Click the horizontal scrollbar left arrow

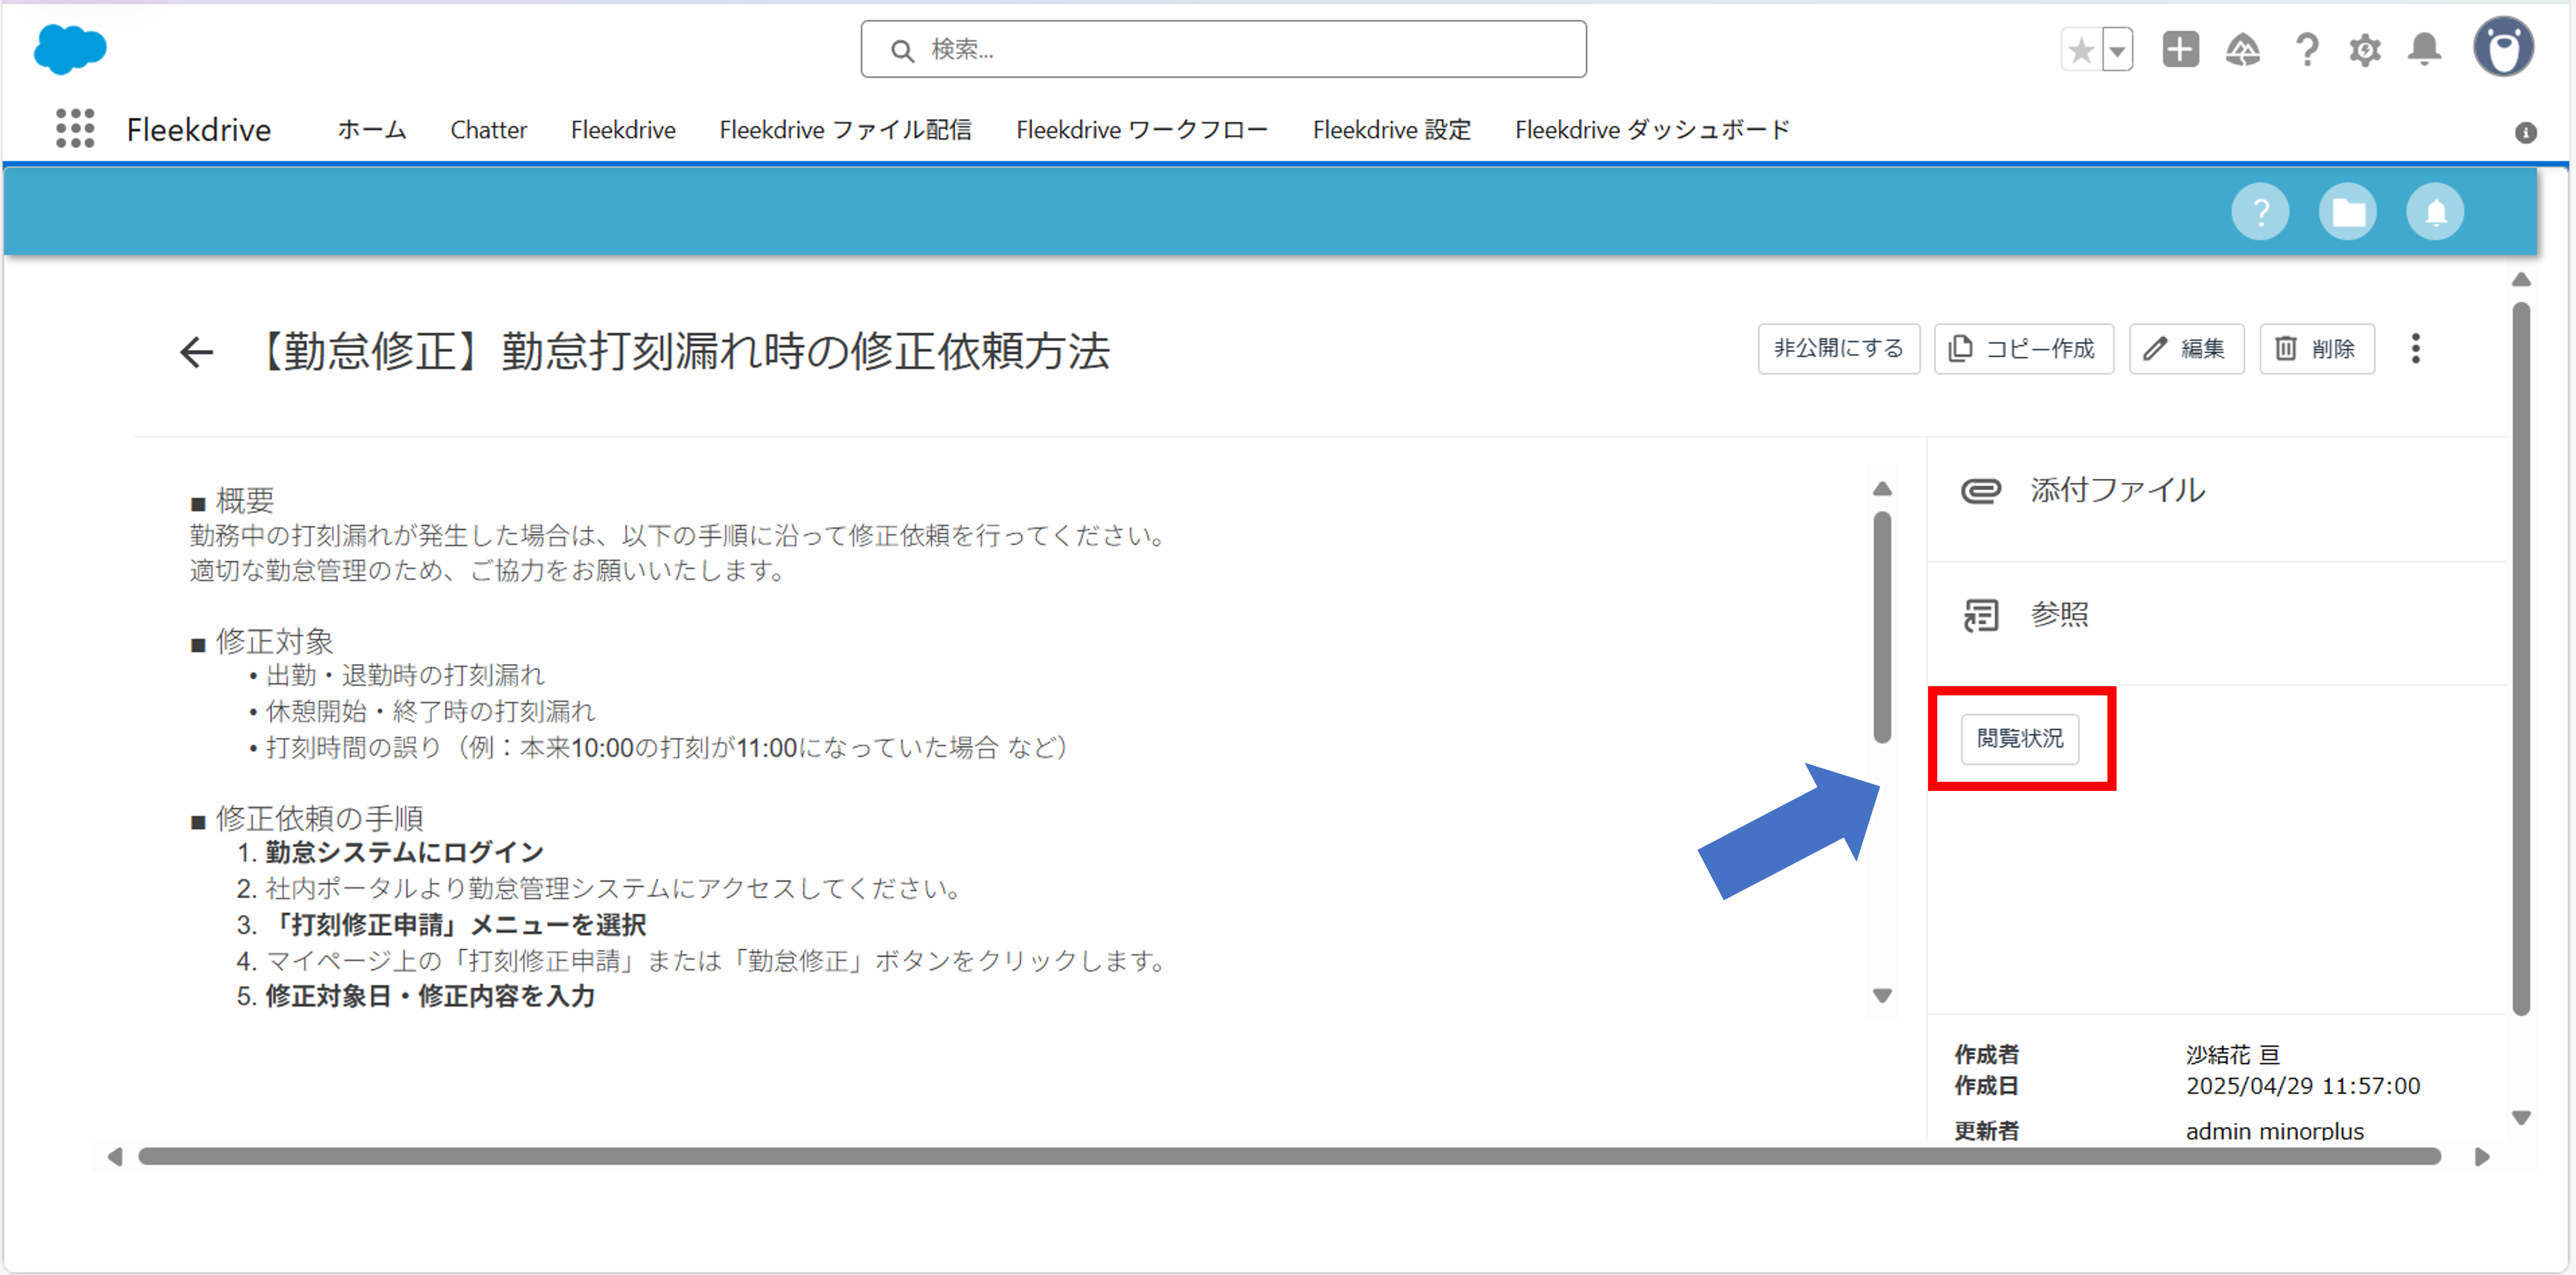pos(115,1156)
